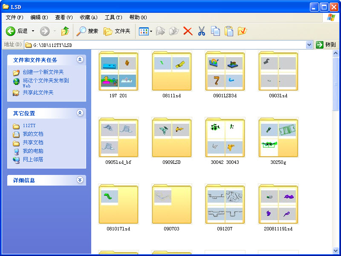The height and width of the screenshot is (256, 341).
Task: Click 'Publish this folder to Web' link
Action: click(46, 83)
